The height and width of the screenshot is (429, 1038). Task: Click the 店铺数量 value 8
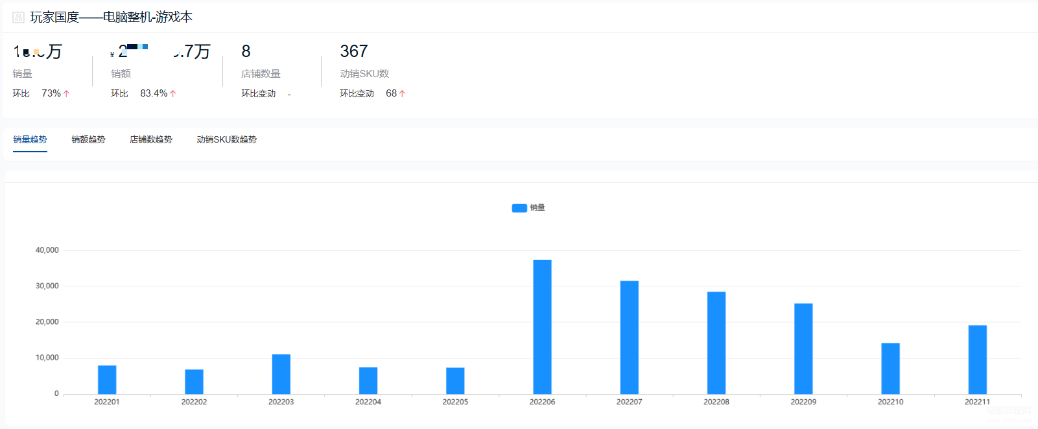pyautogui.click(x=246, y=51)
